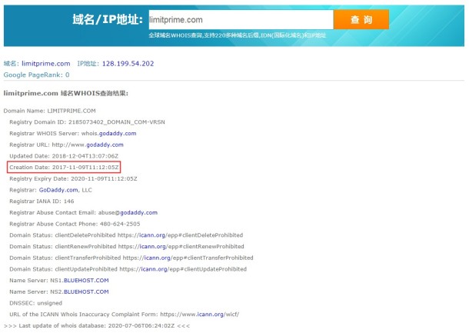Open the GoDaddy.com link in Registrar row
This screenshot has width=469, height=333.
tap(58, 190)
